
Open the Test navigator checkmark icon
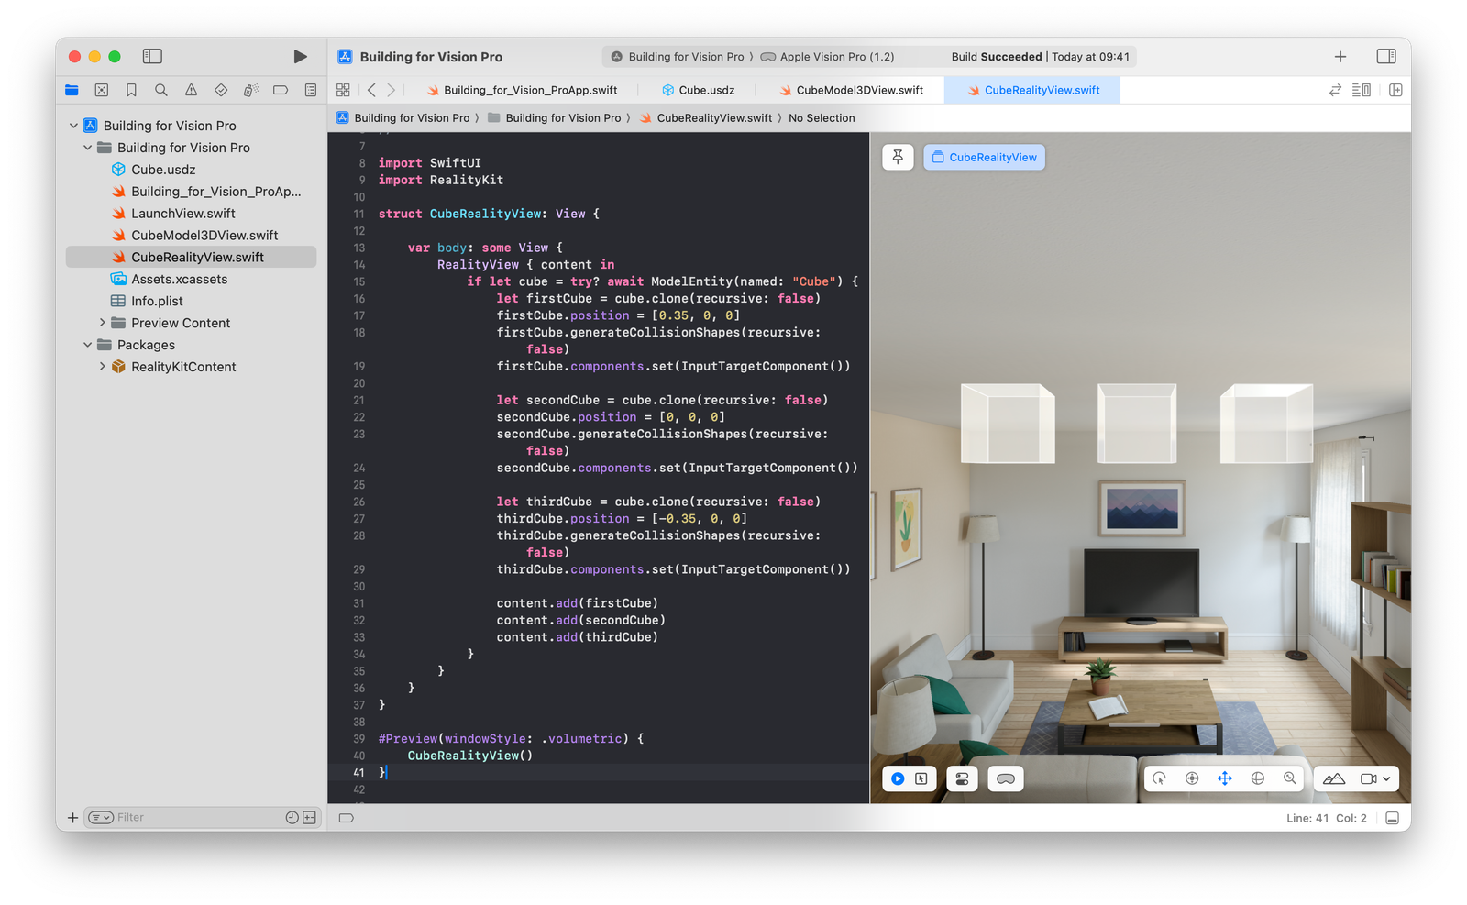click(x=220, y=90)
